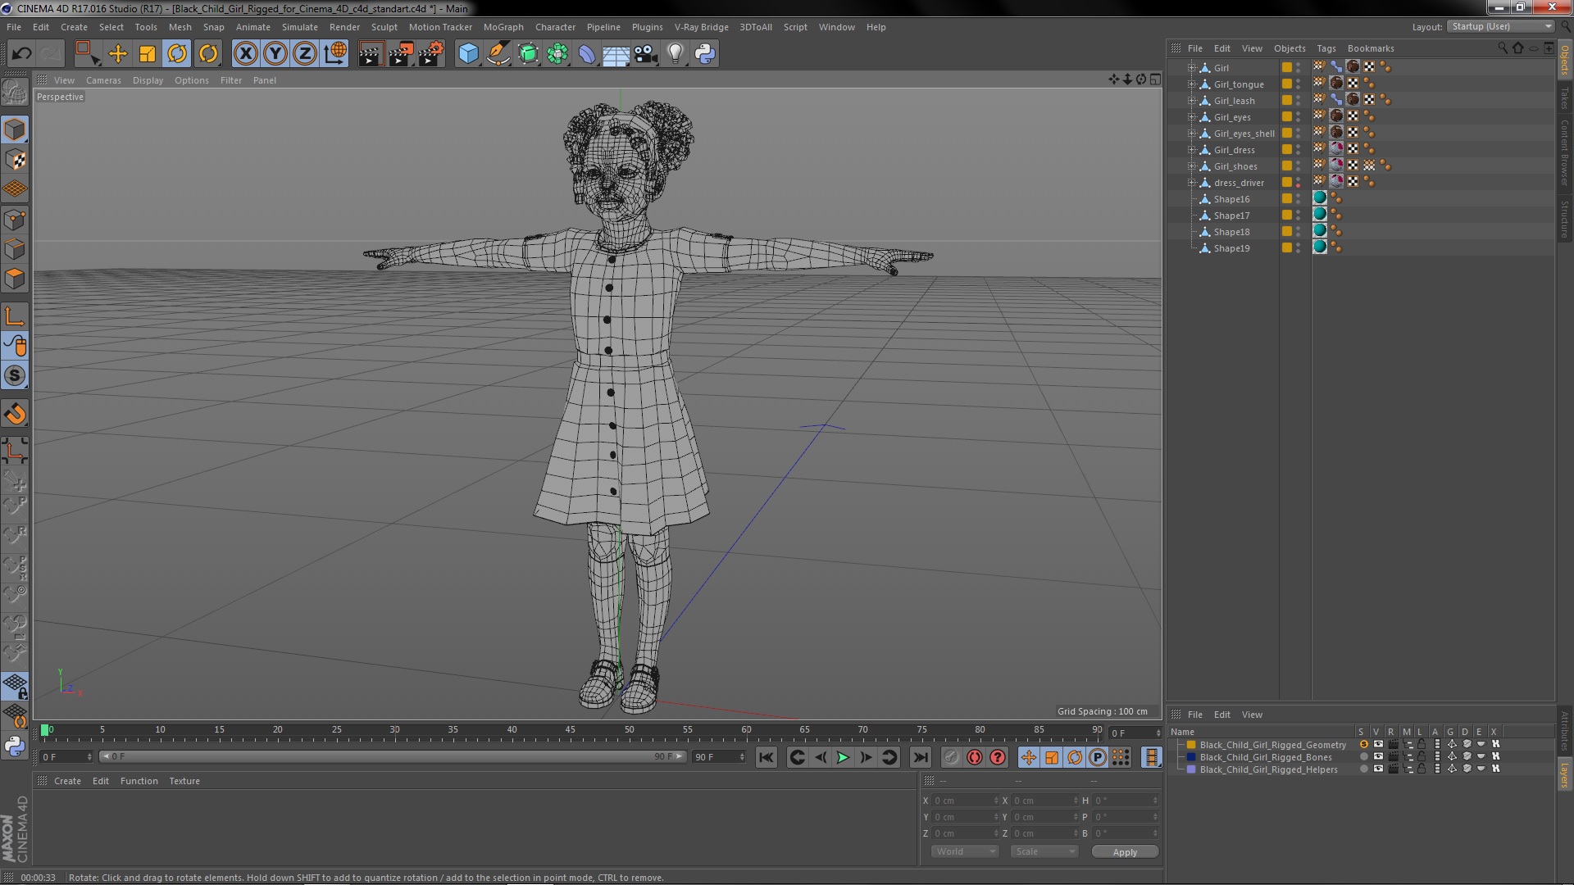Viewport: 1574px width, 885px height.
Task: Click the end frame 90 F field
Action: [718, 757]
